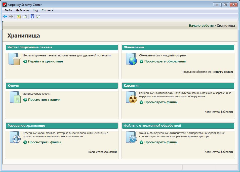Image resolution: width=240 pixels, height=172 pixels.
Task: Click green arrow beside Просмотреть ключи
Action: (25, 100)
